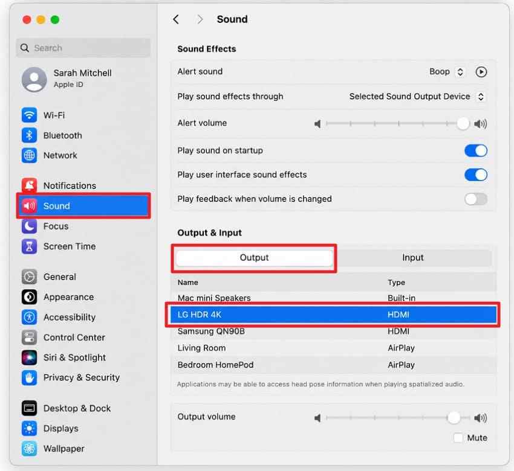Open General settings label
Image resolution: width=514 pixels, height=471 pixels.
coord(60,277)
